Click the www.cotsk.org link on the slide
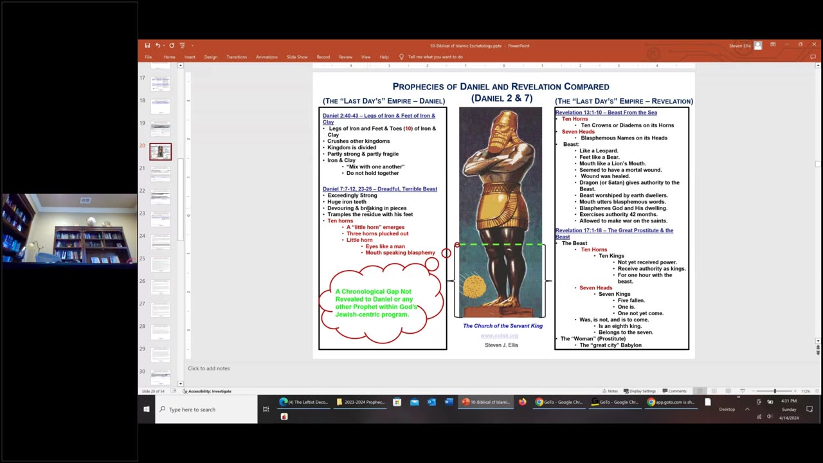 (499, 336)
